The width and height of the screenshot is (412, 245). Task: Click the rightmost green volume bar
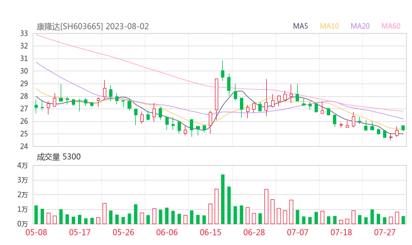point(403,220)
